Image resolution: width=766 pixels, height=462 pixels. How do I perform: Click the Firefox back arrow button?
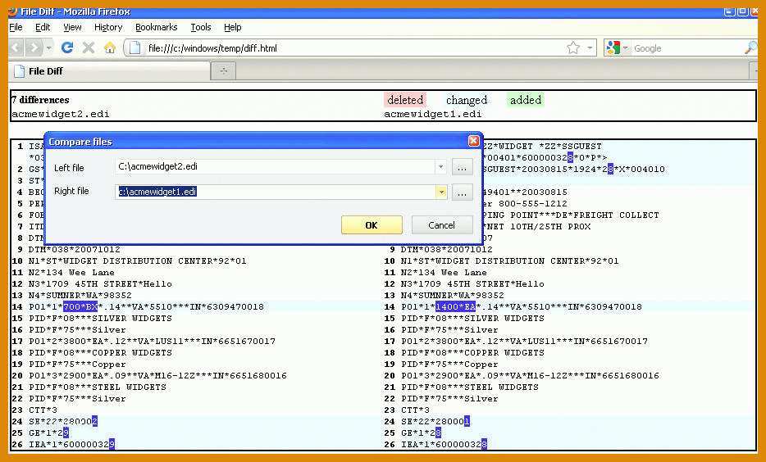16,48
